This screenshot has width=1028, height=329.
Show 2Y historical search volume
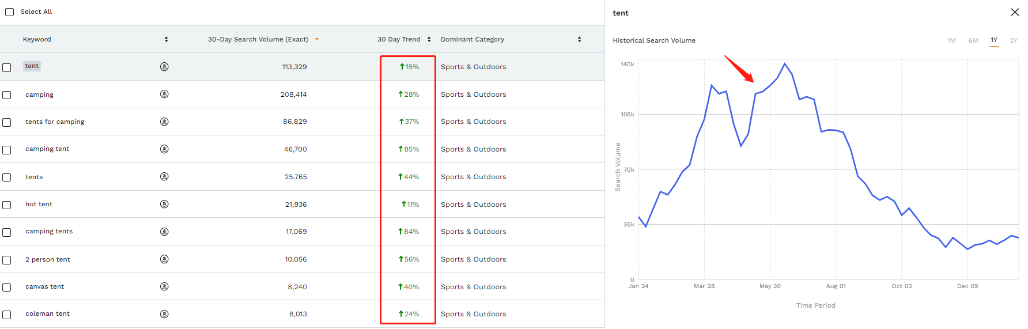click(x=1013, y=40)
